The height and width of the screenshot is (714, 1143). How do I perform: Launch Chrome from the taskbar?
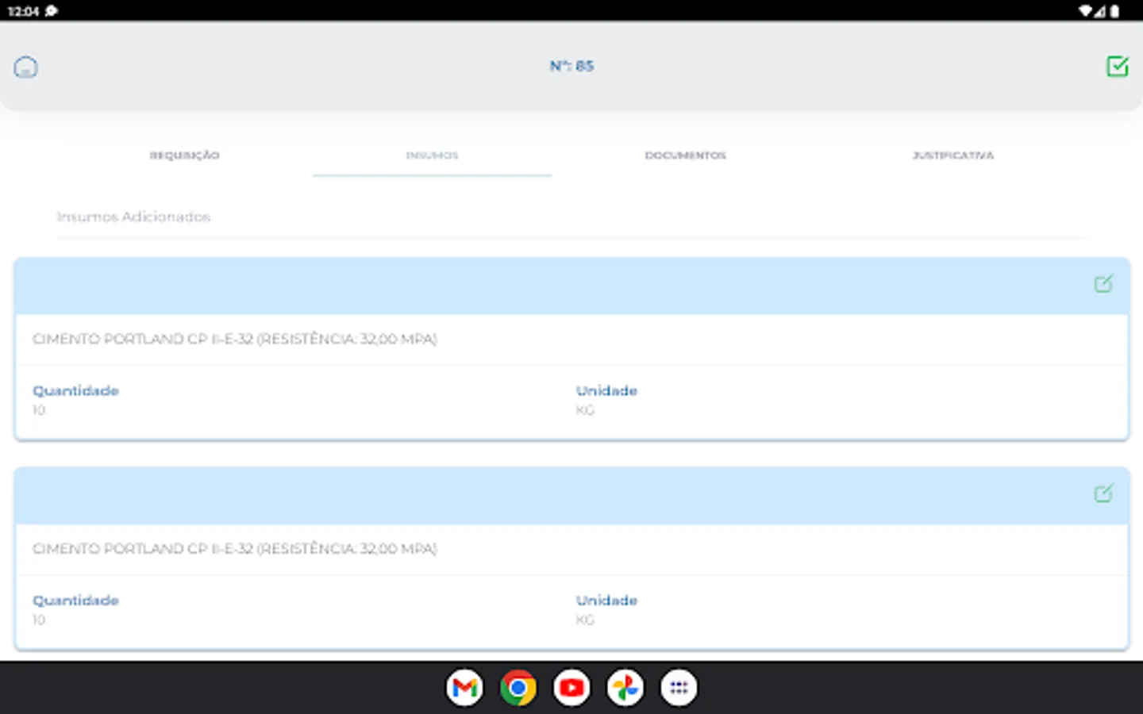(518, 688)
